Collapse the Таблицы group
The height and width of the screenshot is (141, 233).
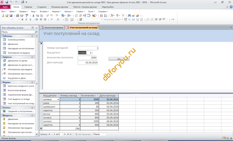click(x=32, y=36)
